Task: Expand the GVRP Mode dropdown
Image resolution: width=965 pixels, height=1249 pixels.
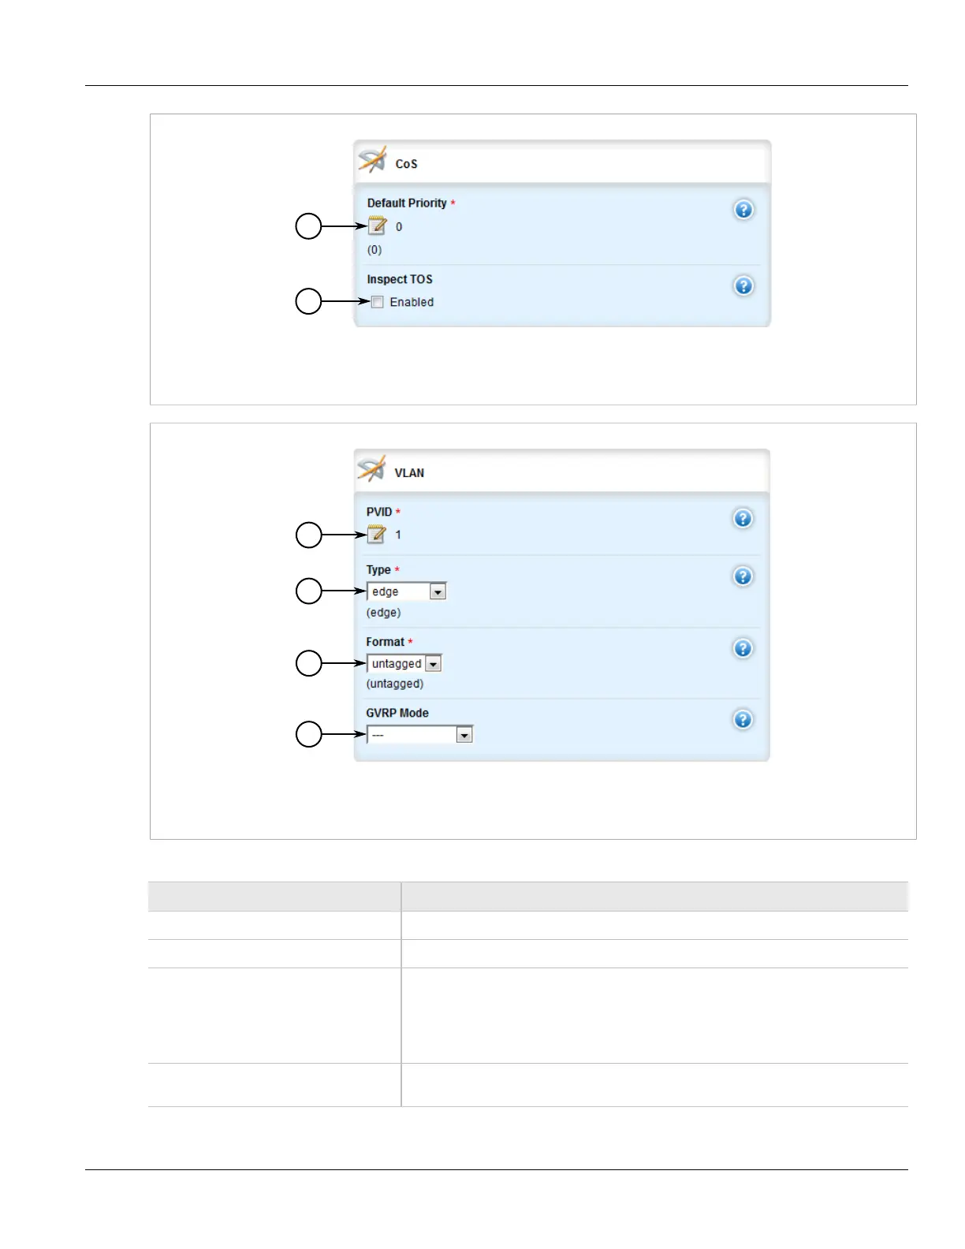Action: 464,735
